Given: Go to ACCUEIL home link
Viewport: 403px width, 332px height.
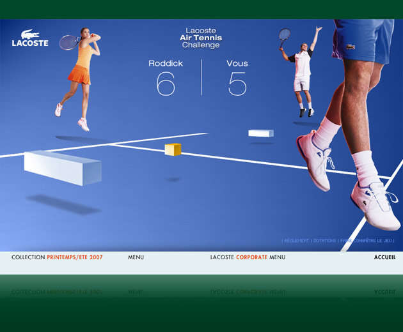Looking at the screenshot, I should (x=384, y=257).
